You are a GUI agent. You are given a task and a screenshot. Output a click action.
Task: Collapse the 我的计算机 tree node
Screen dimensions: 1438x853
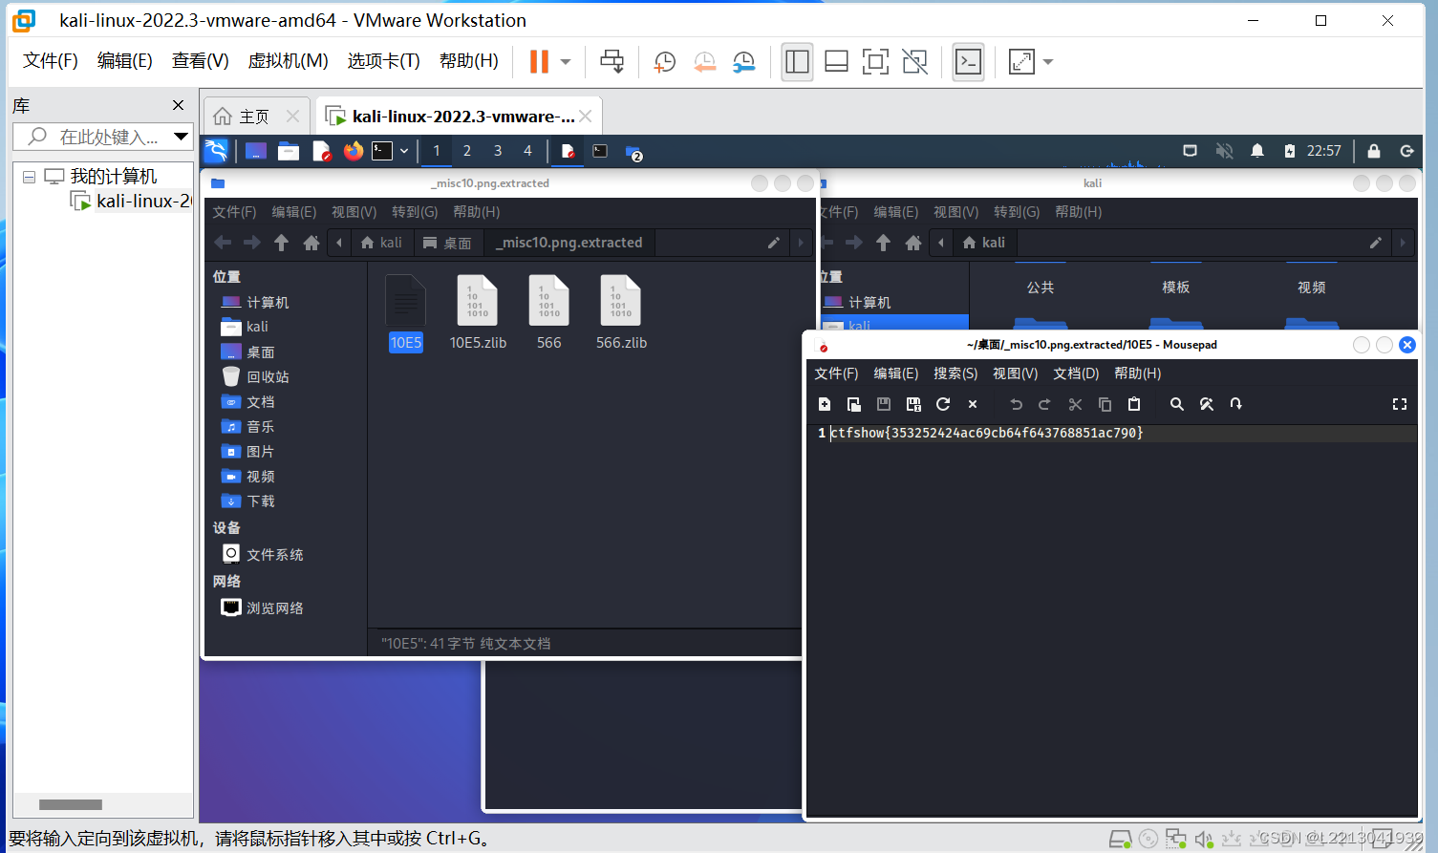tap(29, 177)
